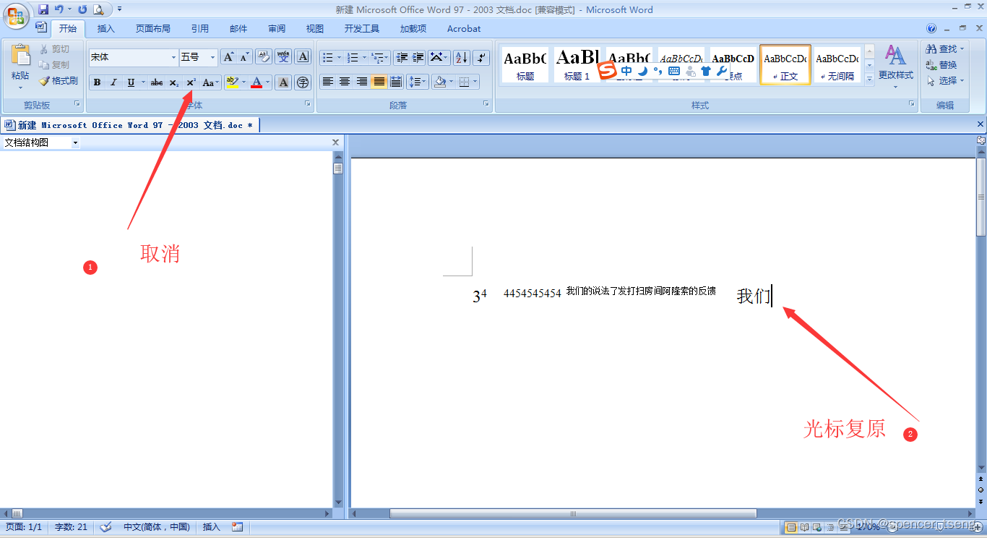
Task: Clear formatting with the eraser icon
Action: click(x=264, y=57)
